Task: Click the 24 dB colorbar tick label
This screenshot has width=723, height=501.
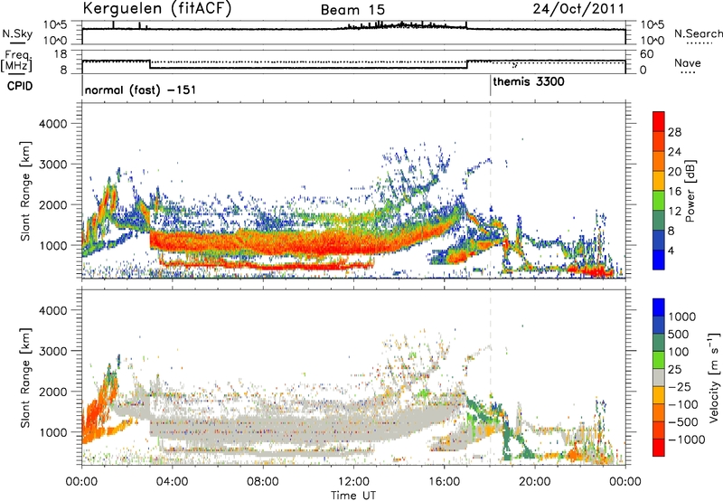Action: tap(674, 152)
